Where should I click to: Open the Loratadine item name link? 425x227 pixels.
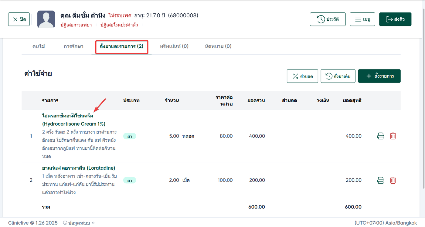click(79, 168)
